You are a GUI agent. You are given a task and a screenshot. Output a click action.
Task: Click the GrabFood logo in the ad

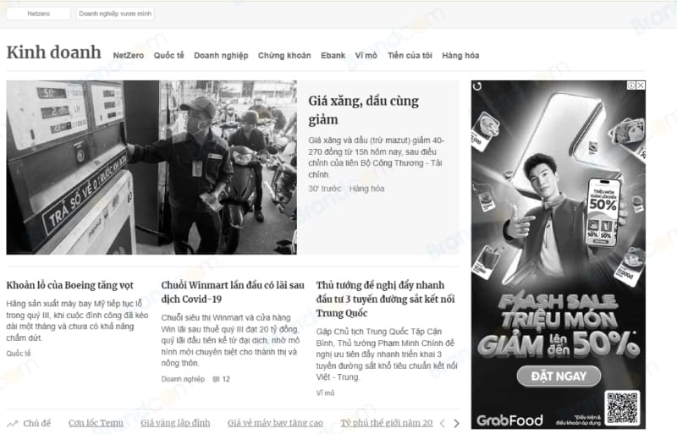coord(509,420)
